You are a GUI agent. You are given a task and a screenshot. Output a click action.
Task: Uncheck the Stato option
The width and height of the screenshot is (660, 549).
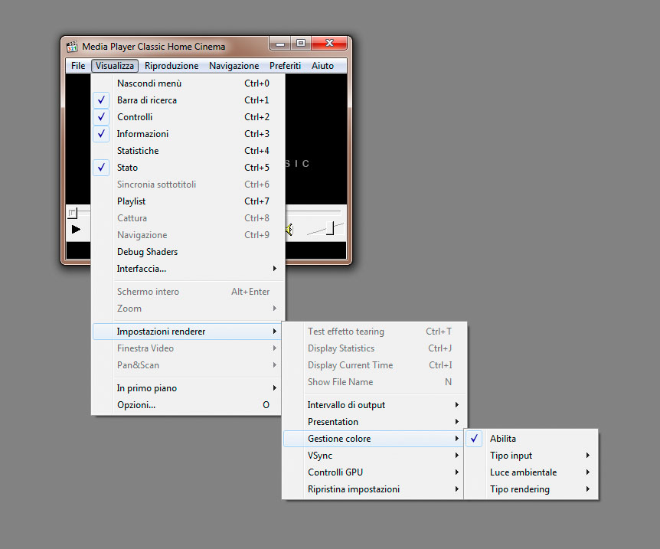coord(188,168)
